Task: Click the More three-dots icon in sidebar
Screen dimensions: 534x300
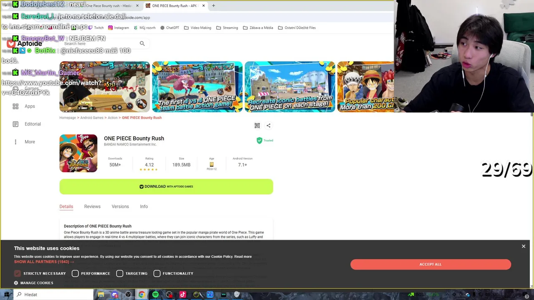Action: [15, 142]
